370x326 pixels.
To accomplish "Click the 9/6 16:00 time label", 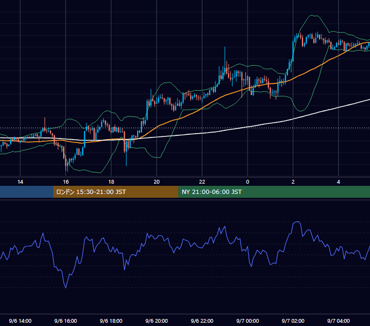I will (x=66, y=321).
